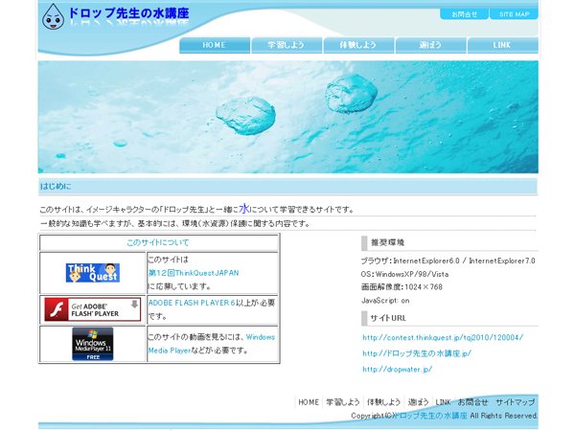Image resolution: width=575 pixels, height=431 pixels.
Task: Open the ThinkQuest badge image
Action: click(92, 273)
